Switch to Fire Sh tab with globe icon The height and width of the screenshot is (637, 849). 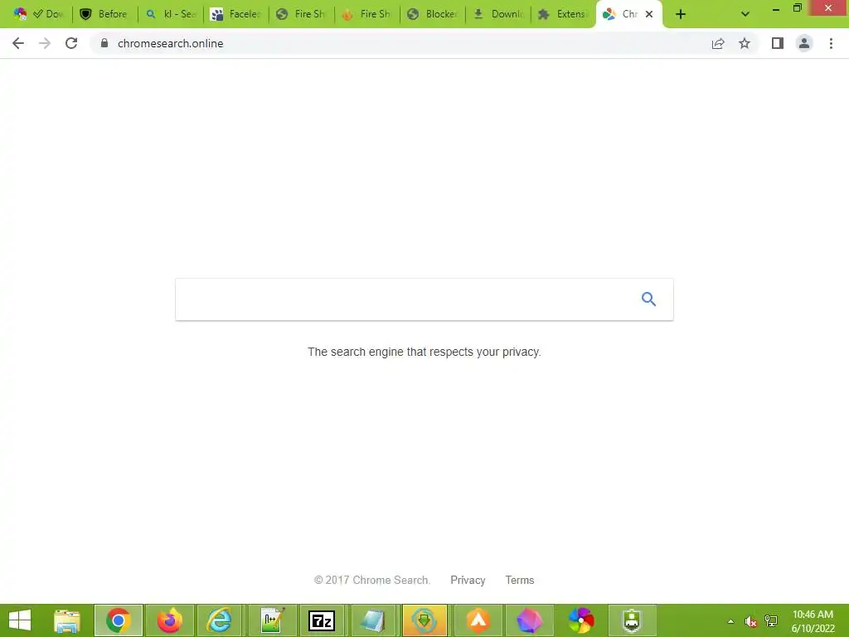302,15
